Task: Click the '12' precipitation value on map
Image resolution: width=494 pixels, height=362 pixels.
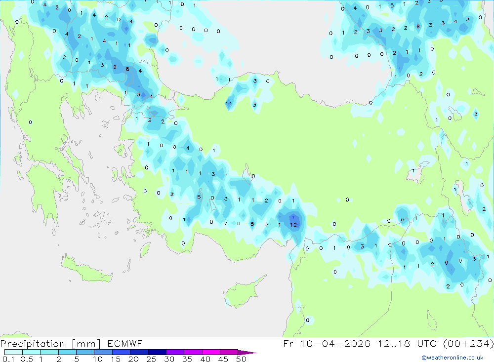Action: click(293, 225)
